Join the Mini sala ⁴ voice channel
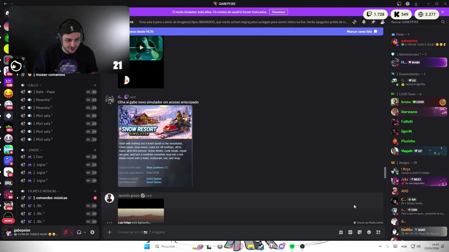Image resolution: width=449 pixels, height=252 pixels. pos(59,139)
